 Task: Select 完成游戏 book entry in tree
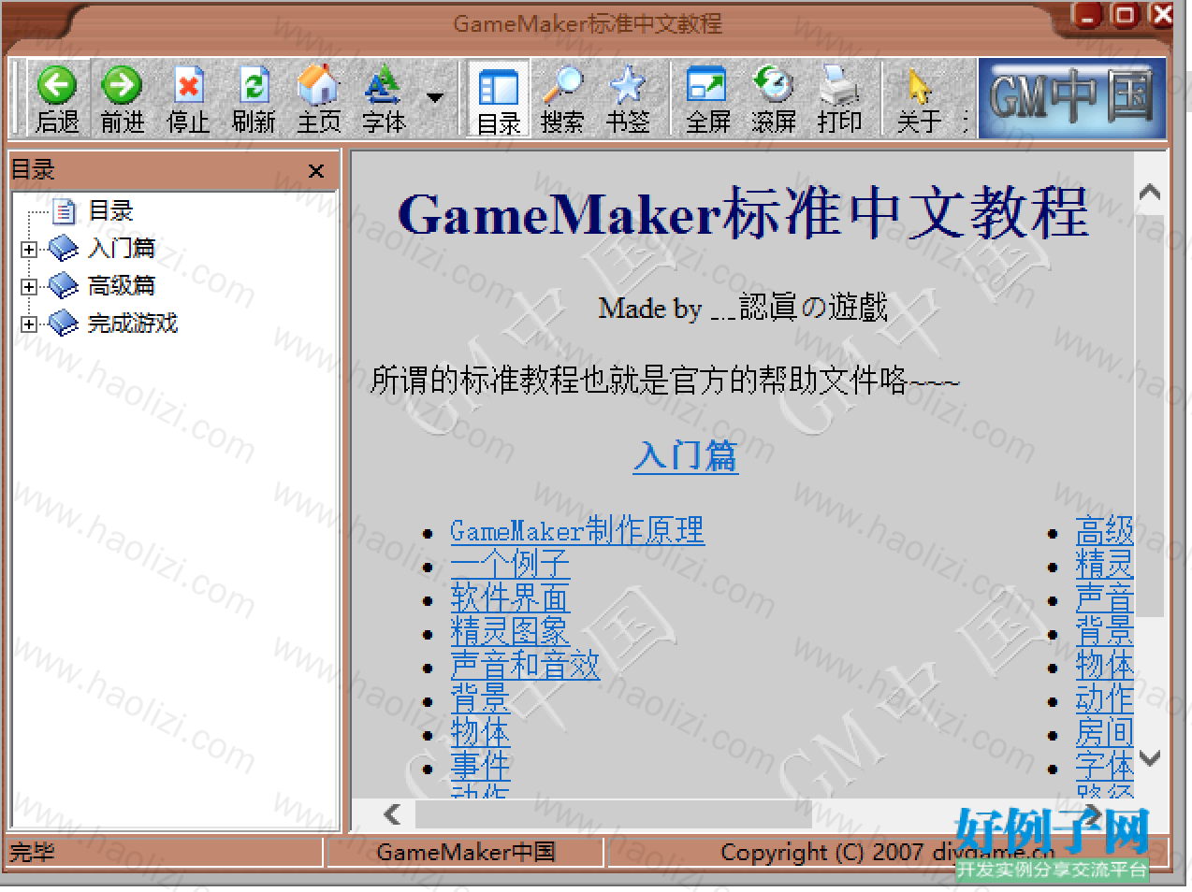pos(133,324)
